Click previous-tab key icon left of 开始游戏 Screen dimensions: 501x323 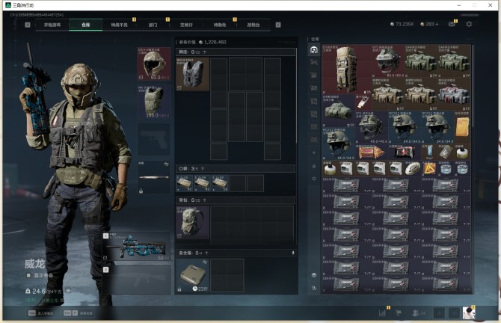click(x=28, y=25)
